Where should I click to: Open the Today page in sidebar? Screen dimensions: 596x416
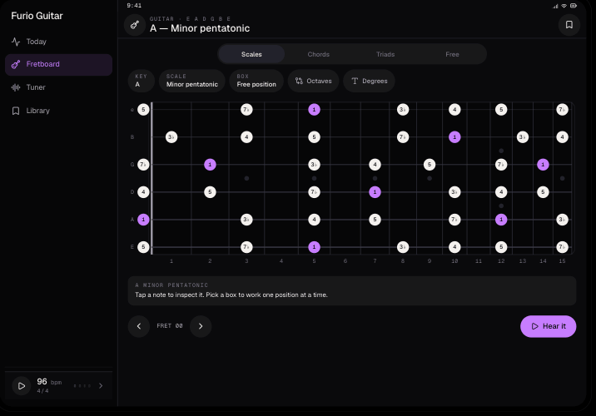(x=58, y=42)
